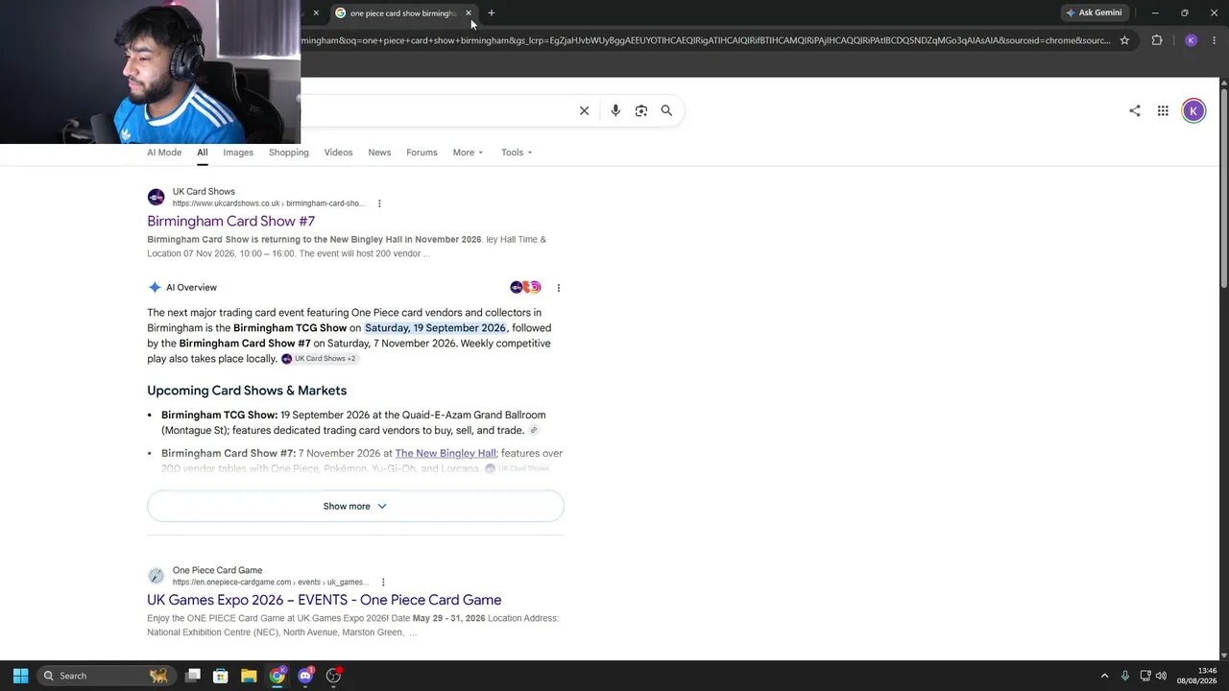Open the Chrome extensions puzzle icon

coord(1156,40)
